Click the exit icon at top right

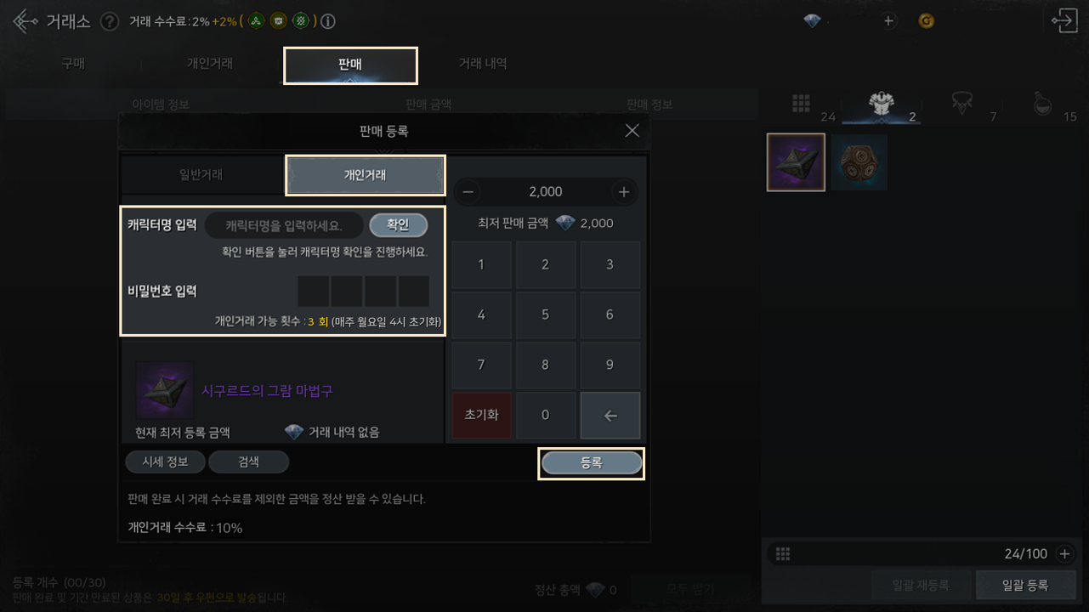pos(1063,21)
